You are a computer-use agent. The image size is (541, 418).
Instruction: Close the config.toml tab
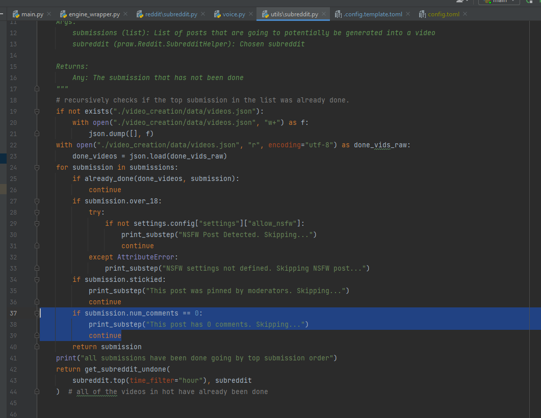tap(465, 14)
